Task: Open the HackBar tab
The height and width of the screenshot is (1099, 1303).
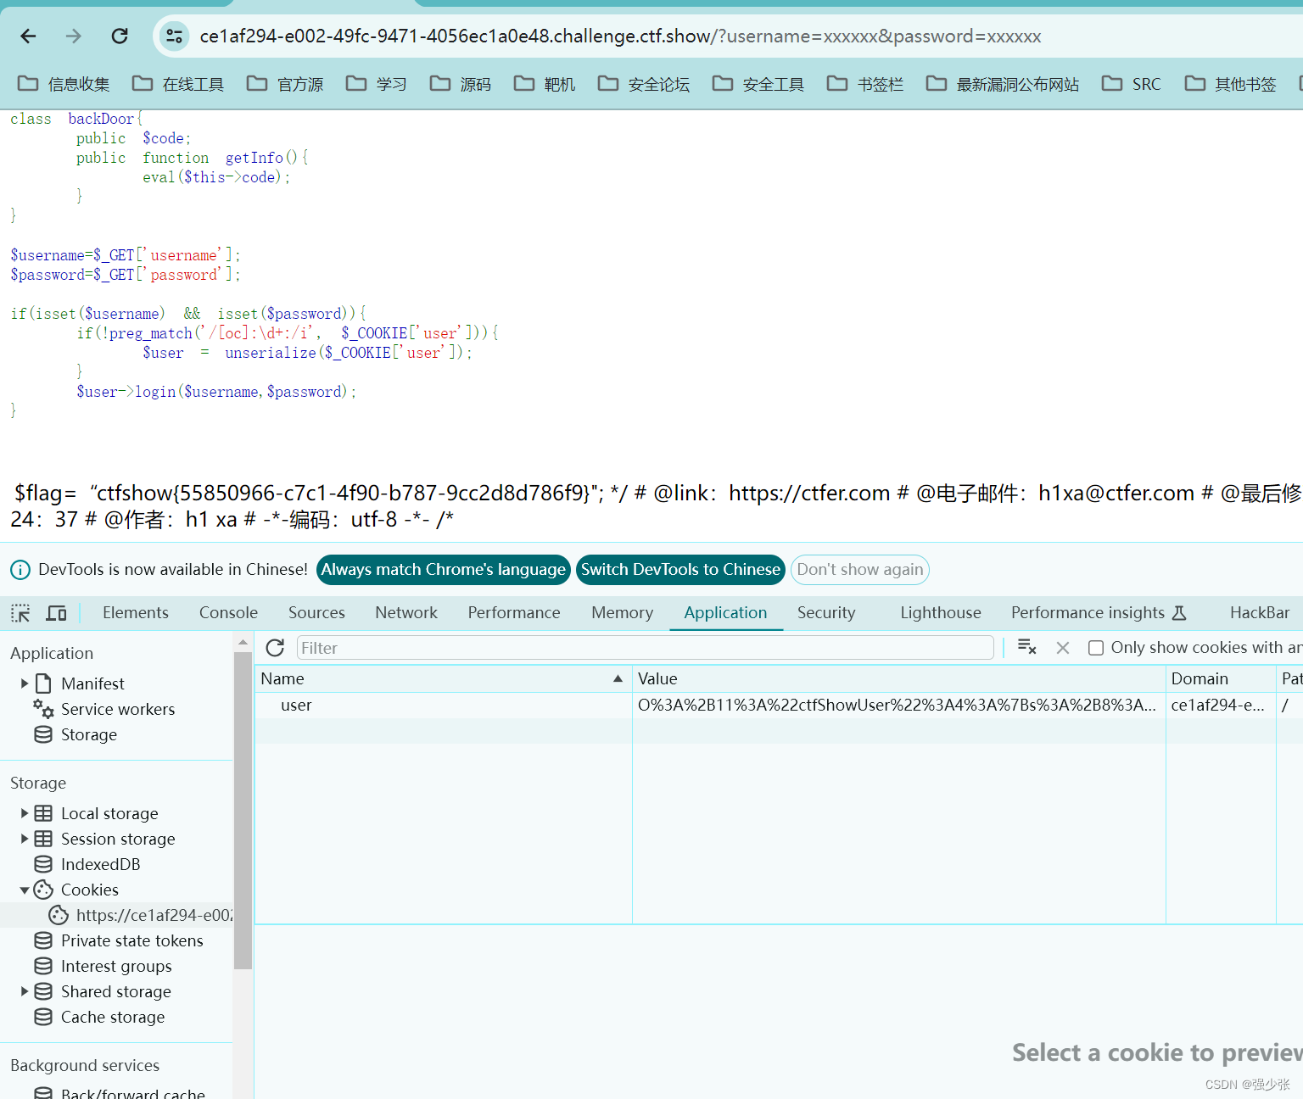Action: [x=1260, y=613]
